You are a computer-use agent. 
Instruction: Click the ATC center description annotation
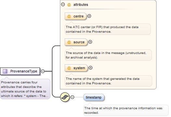108,29
